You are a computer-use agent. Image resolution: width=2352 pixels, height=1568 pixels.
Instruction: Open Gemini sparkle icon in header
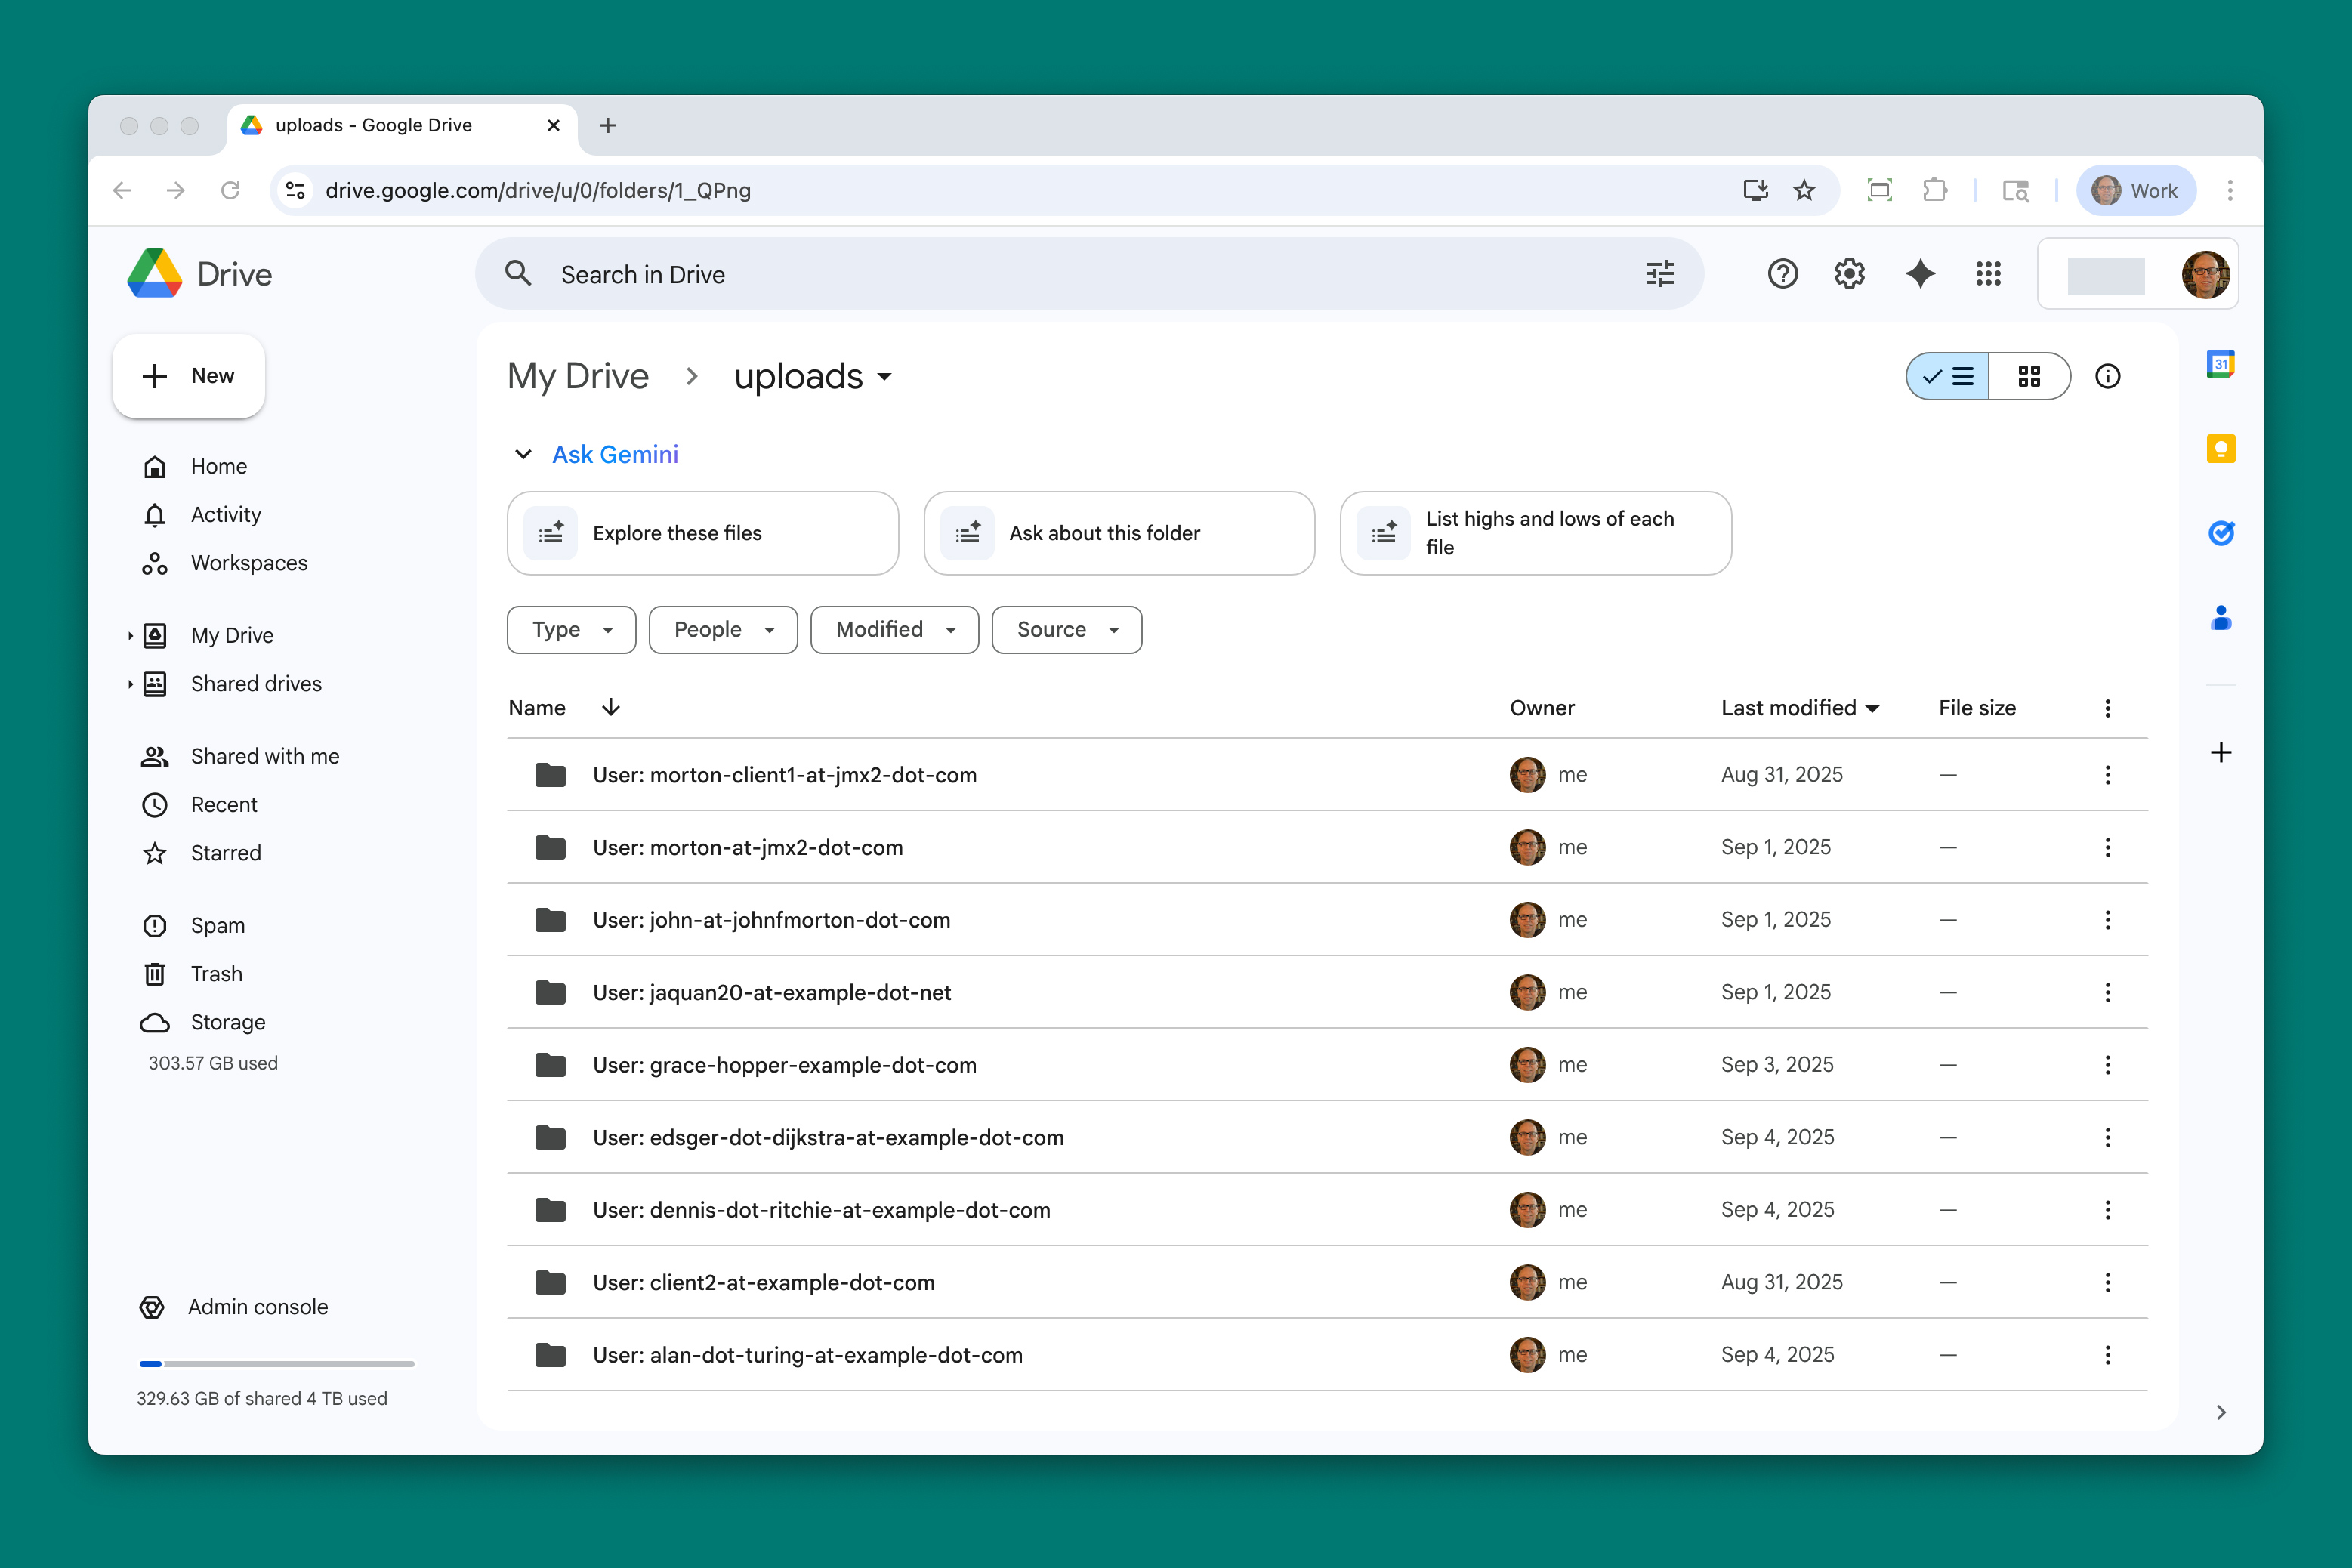click(1919, 274)
